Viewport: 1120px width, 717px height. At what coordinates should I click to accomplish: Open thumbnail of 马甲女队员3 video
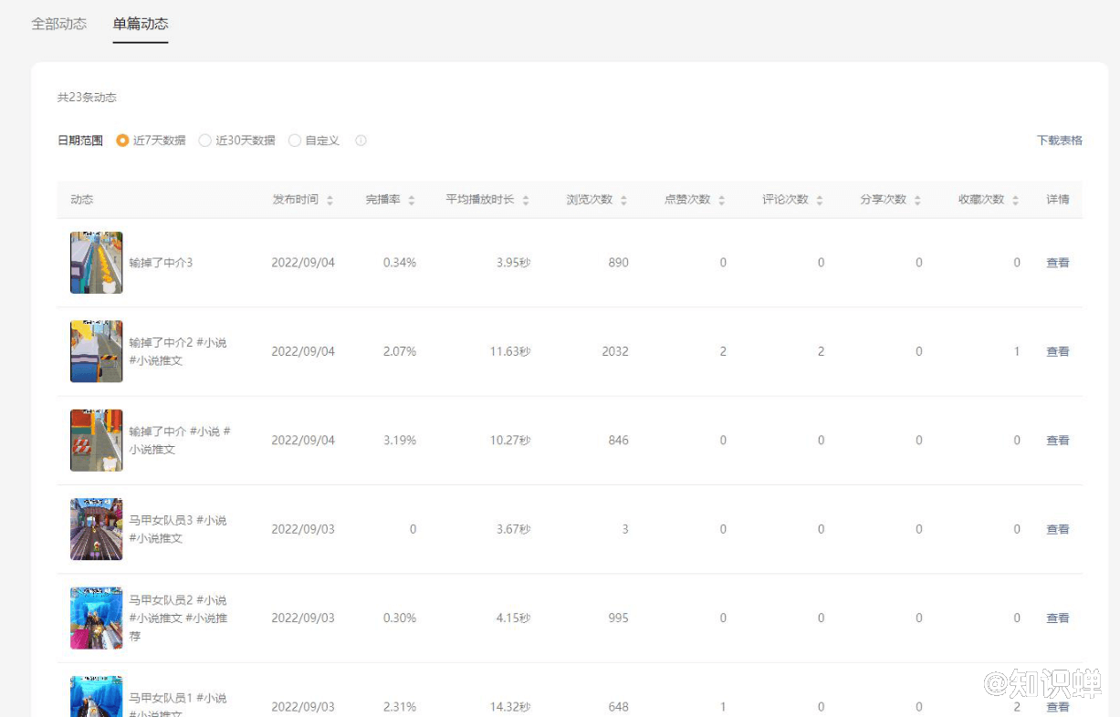[x=97, y=529]
